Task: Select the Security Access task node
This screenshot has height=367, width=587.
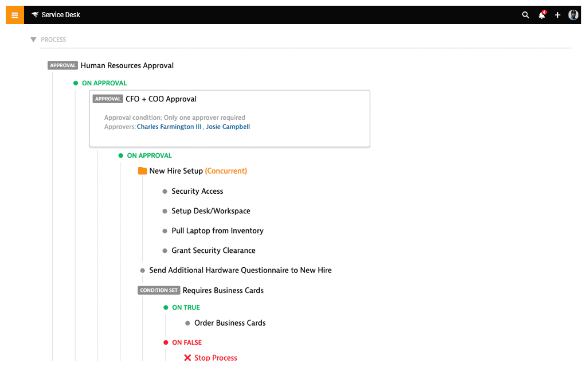Action: (x=197, y=191)
